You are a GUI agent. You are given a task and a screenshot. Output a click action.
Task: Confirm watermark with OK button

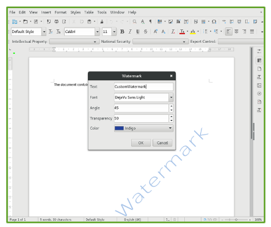tap(141, 143)
